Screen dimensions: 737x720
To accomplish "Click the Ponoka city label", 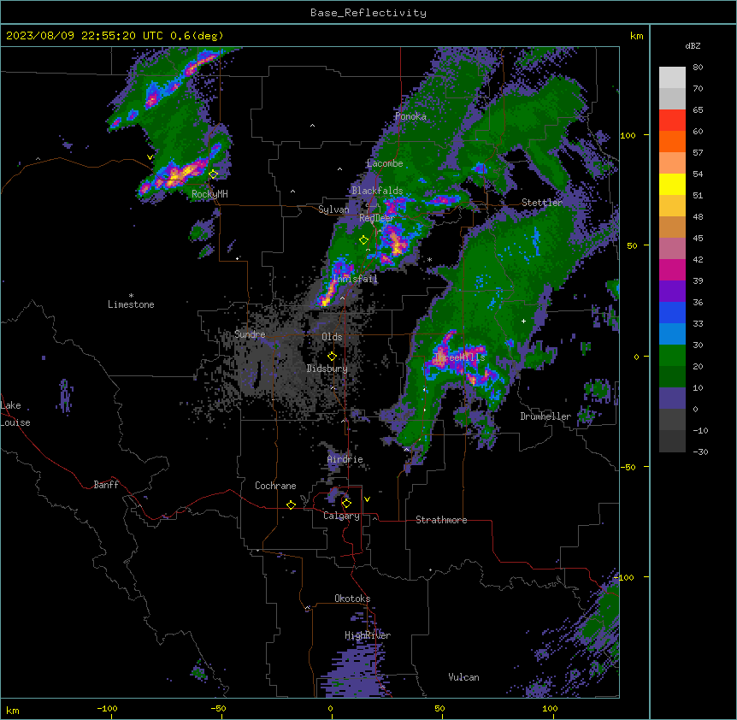I will pyautogui.click(x=410, y=116).
